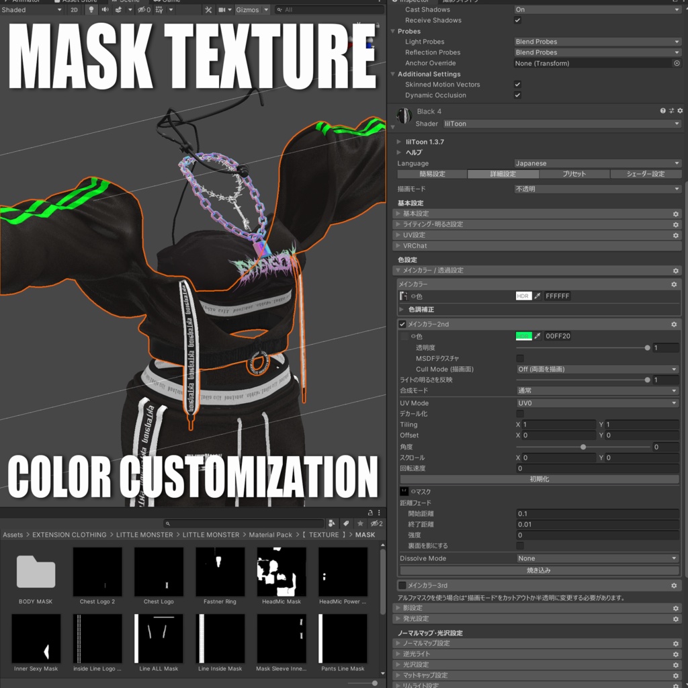Click マスク texture slot thumbnail
This screenshot has width=688, height=688.
404,491
